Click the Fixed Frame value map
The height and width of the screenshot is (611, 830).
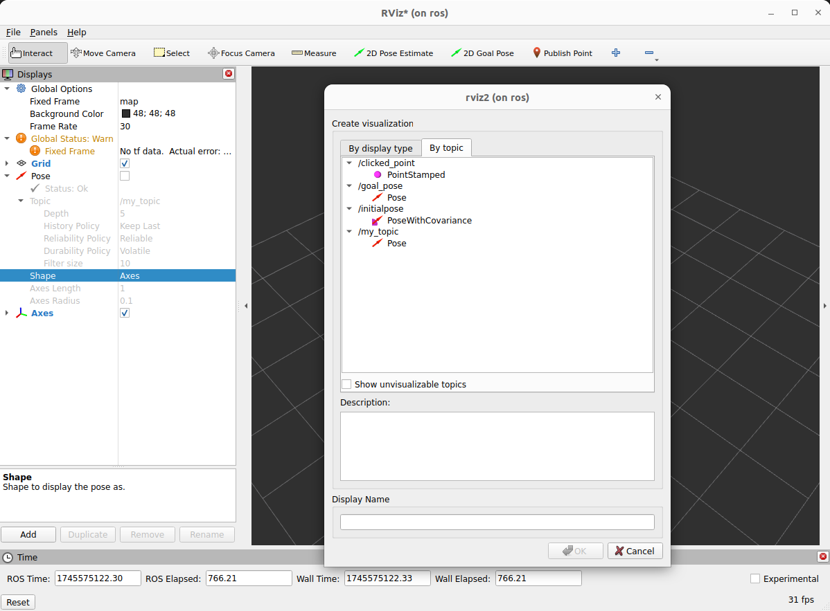[129, 101]
